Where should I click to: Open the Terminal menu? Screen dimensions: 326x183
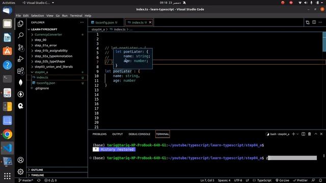coord(76,16)
